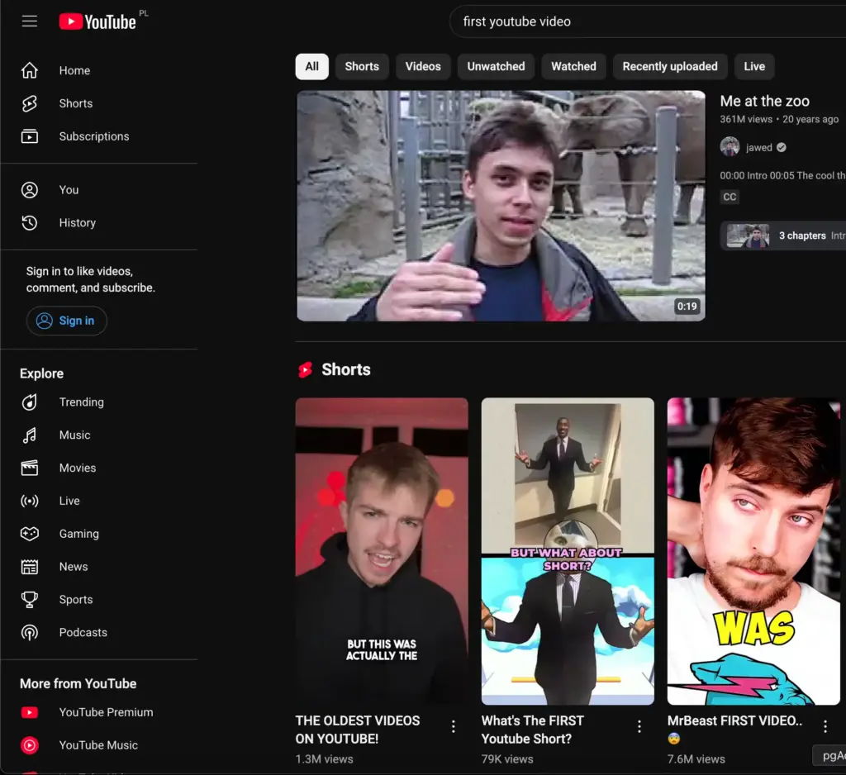Click the red Shorts section logo
Screen dimensions: 846x775
[306, 369]
